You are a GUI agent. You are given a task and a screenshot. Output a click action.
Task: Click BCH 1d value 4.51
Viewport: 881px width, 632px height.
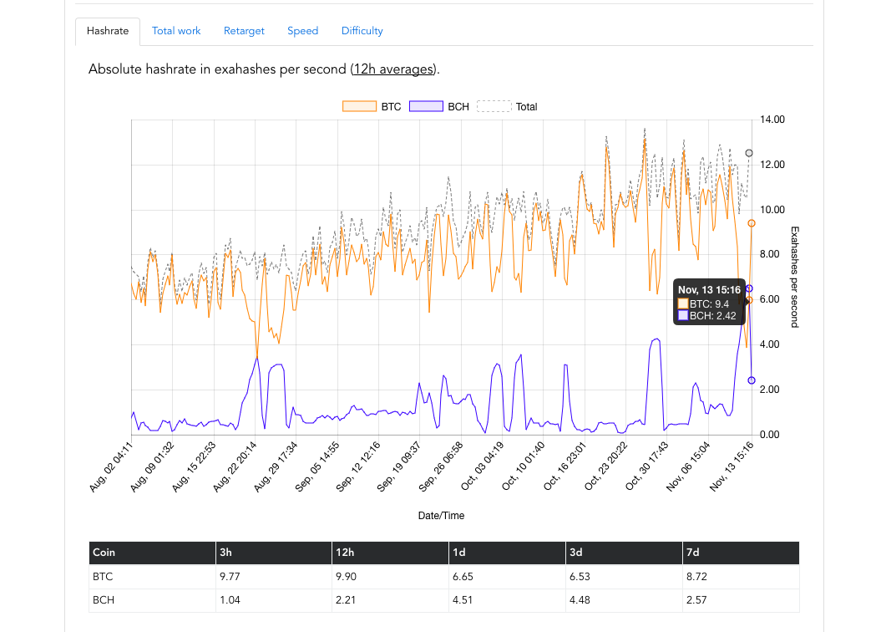463,600
